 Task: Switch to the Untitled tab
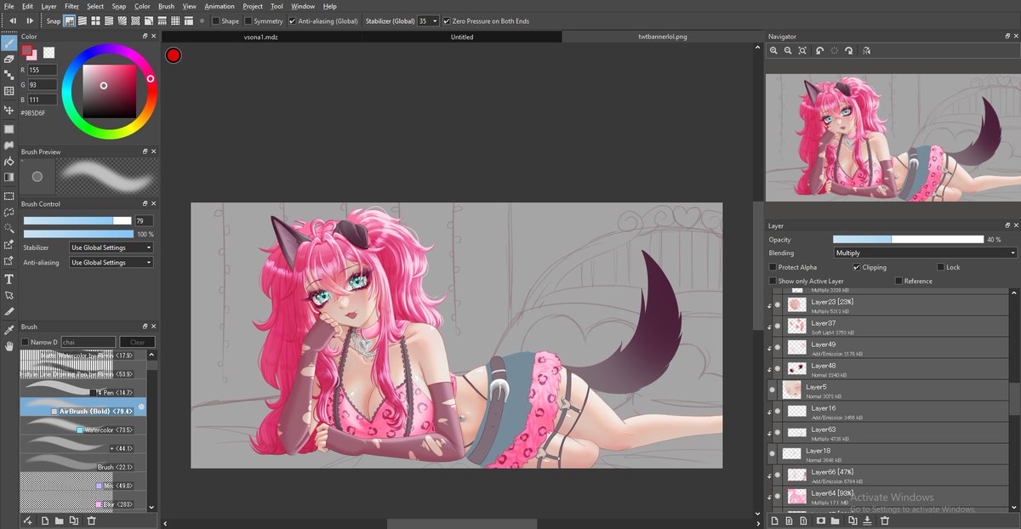coord(462,37)
